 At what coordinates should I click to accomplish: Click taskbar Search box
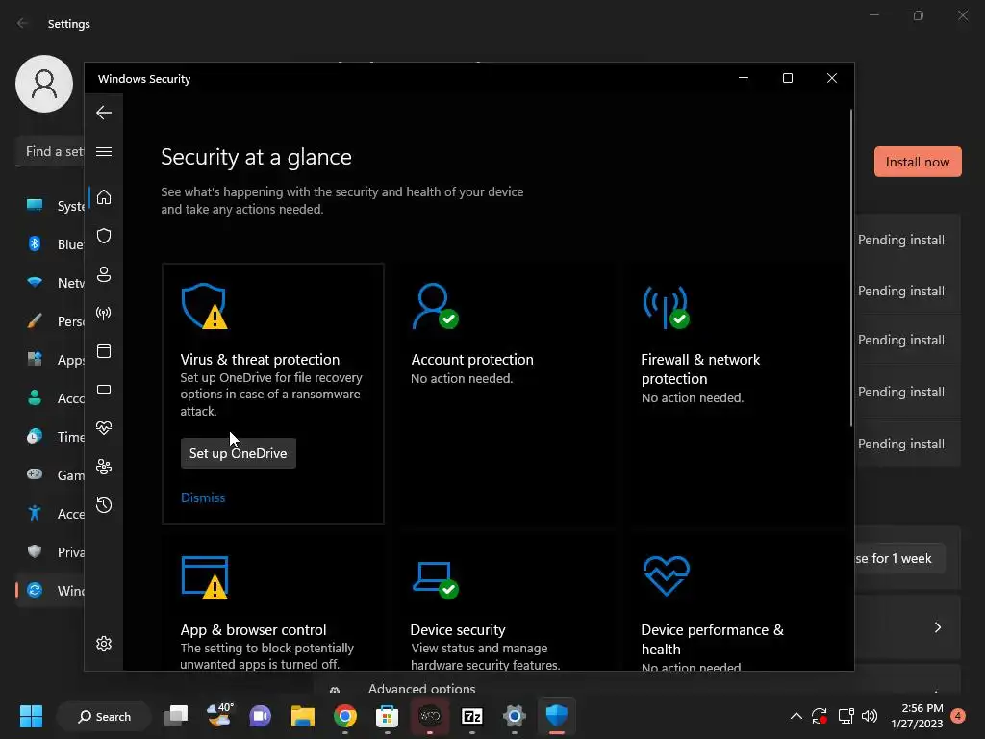coord(104,716)
